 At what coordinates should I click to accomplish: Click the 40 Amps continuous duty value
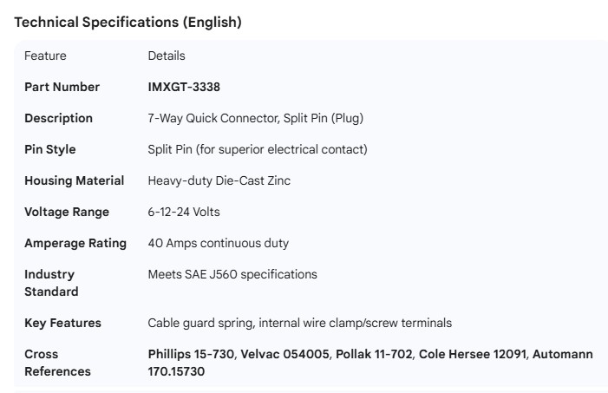tap(219, 243)
